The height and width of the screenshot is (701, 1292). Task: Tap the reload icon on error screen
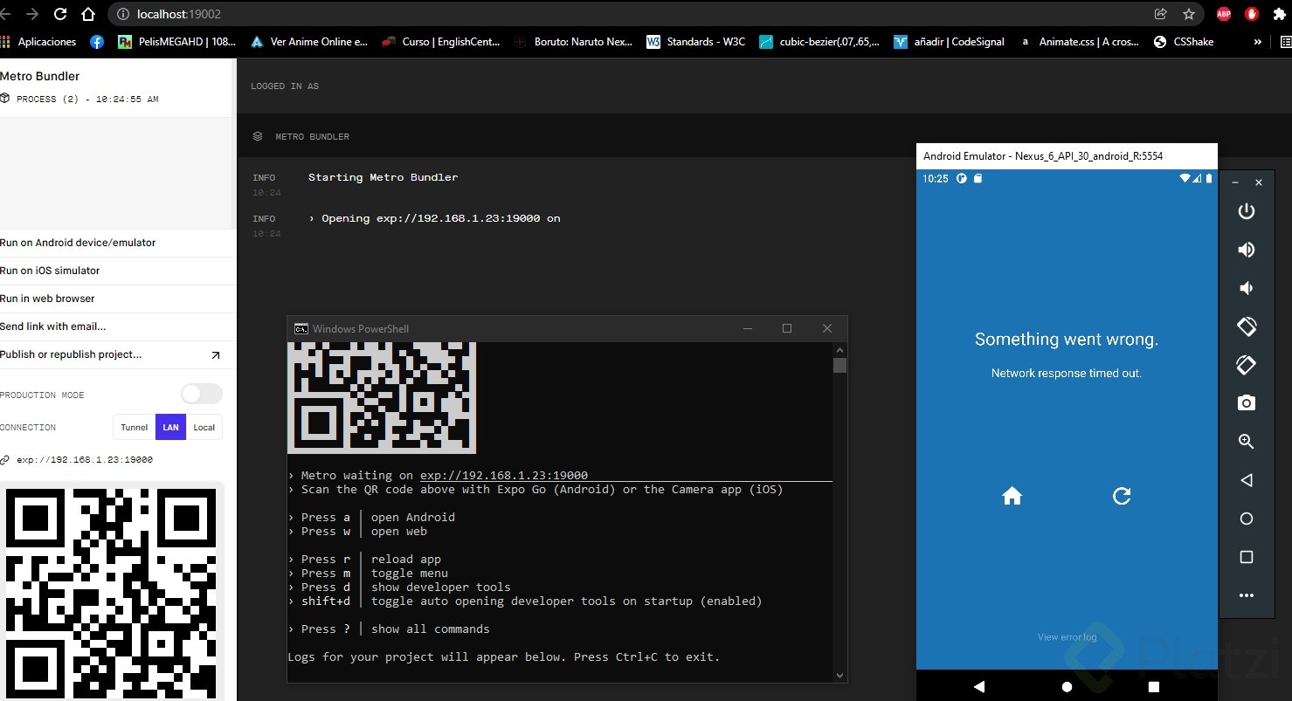[1122, 497]
